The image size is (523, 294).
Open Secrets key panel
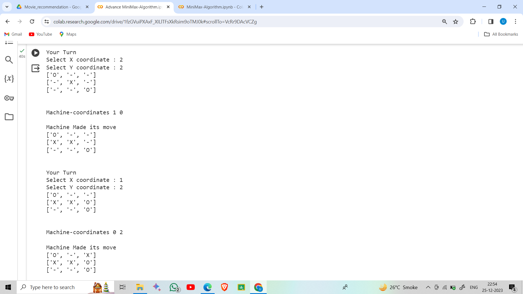pyautogui.click(x=9, y=98)
